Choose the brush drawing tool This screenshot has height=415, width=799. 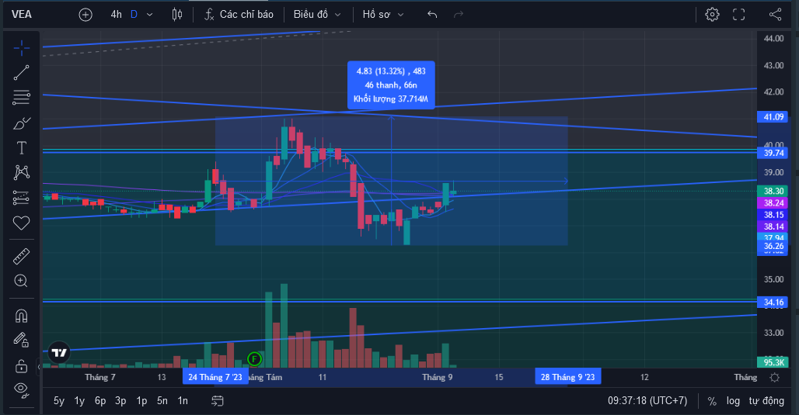point(22,123)
